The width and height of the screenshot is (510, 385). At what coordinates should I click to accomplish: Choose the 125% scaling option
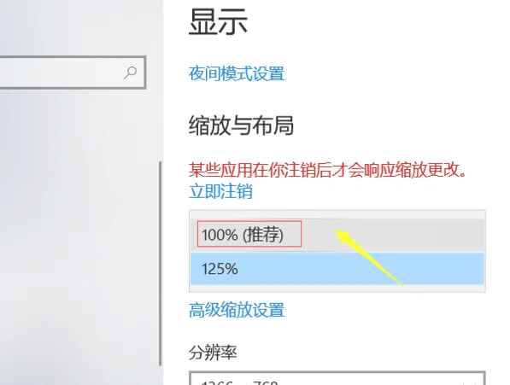coord(337,269)
